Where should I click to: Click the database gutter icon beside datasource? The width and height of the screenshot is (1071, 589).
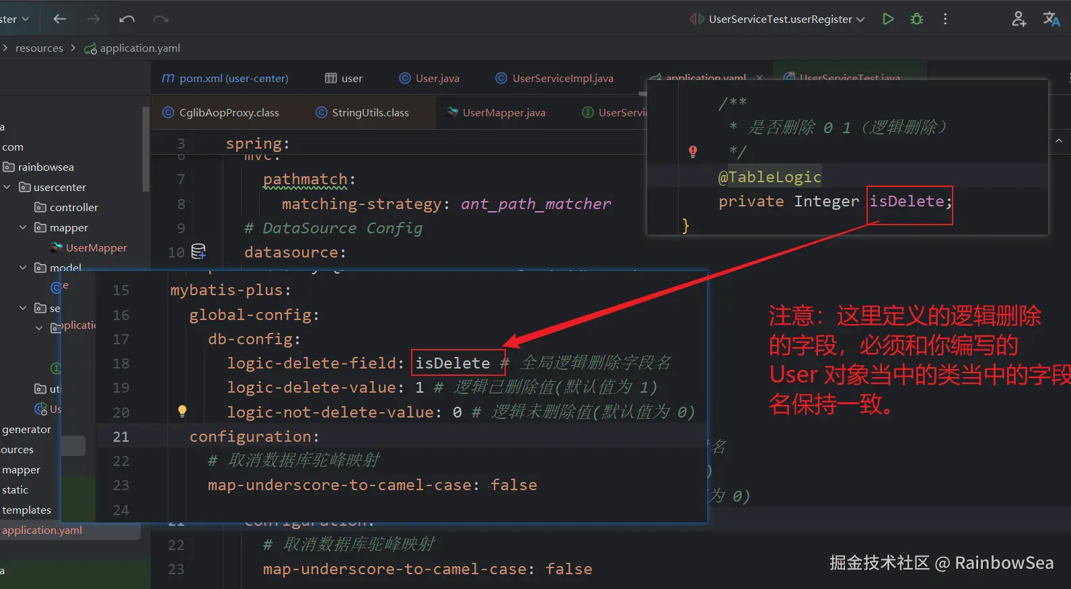click(x=198, y=252)
